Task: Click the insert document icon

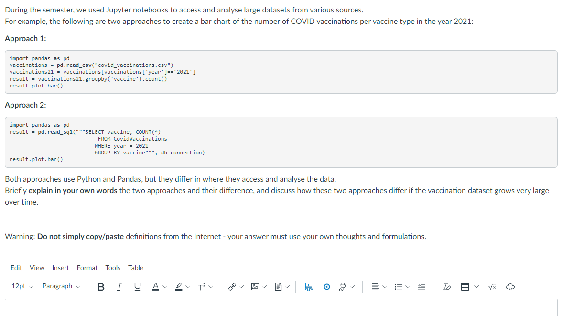Action: click(278, 286)
